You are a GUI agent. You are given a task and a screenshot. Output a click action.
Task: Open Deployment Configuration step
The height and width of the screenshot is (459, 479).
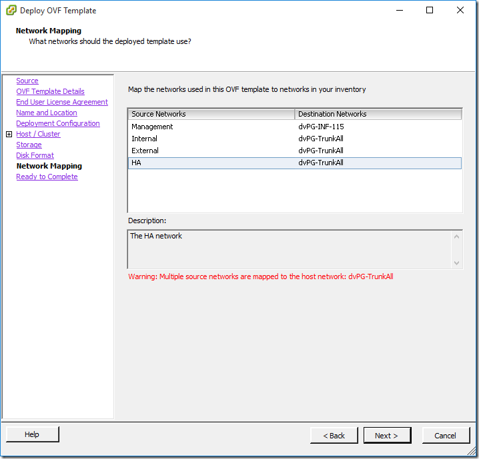point(58,123)
